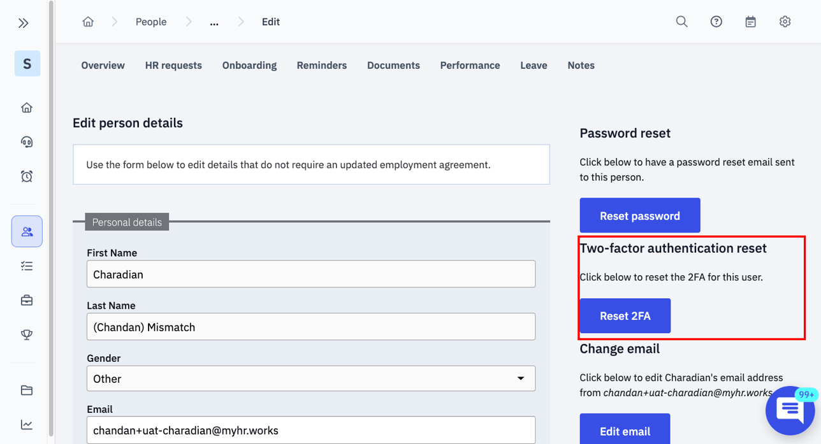Viewport: 821px width, 444px height.
Task: Switch to the Documents tab
Action: (x=393, y=65)
